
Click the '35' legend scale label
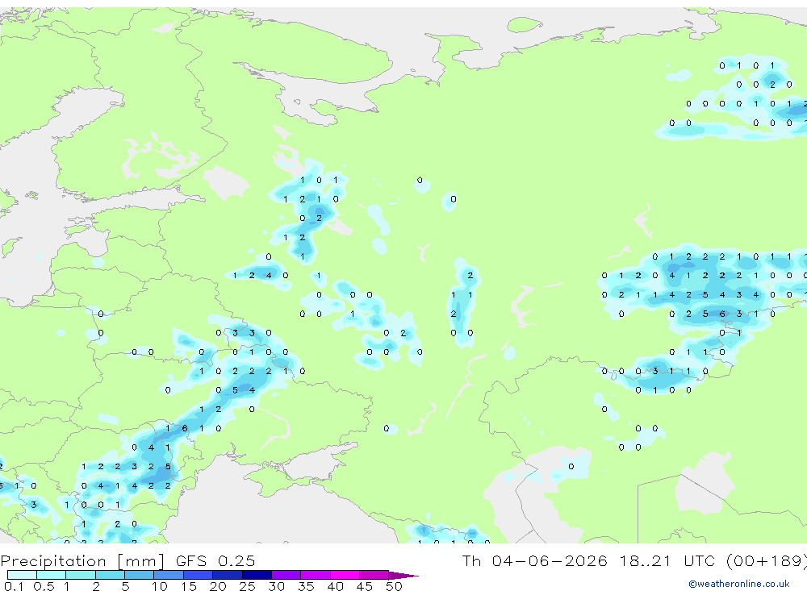[x=306, y=586]
